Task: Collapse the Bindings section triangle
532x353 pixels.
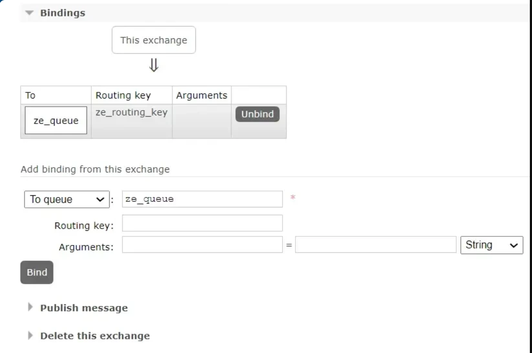Action: click(29, 13)
